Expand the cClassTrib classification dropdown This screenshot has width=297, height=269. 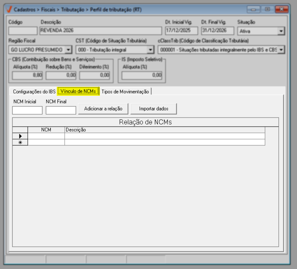[x=281, y=50]
